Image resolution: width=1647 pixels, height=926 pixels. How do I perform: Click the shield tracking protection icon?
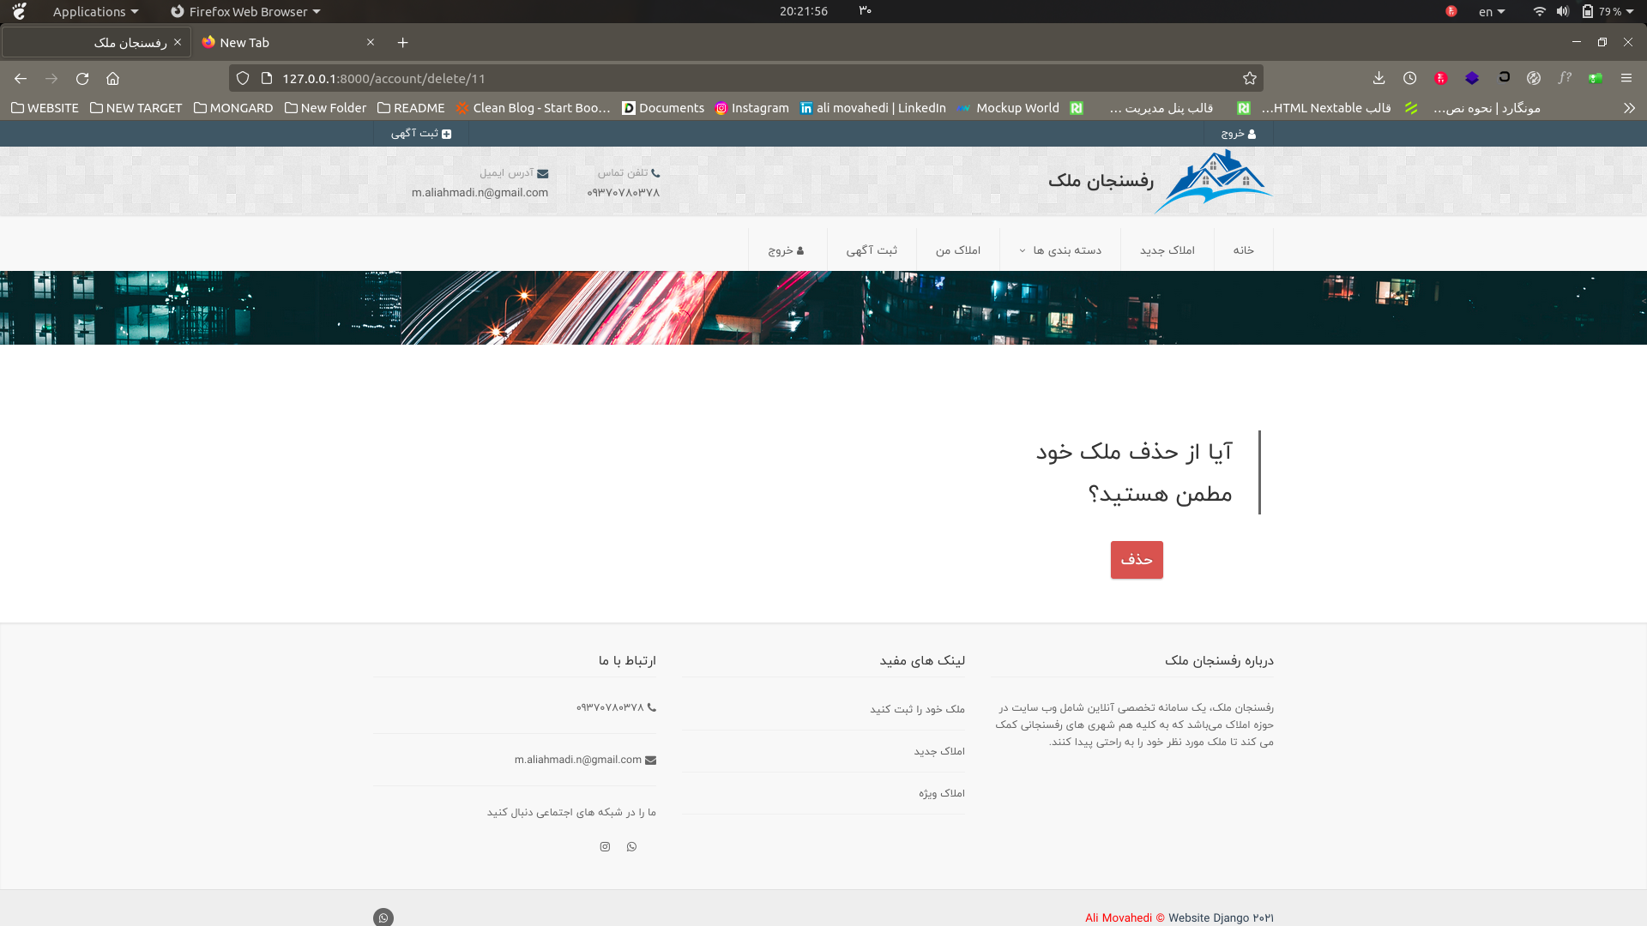click(243, 78)
